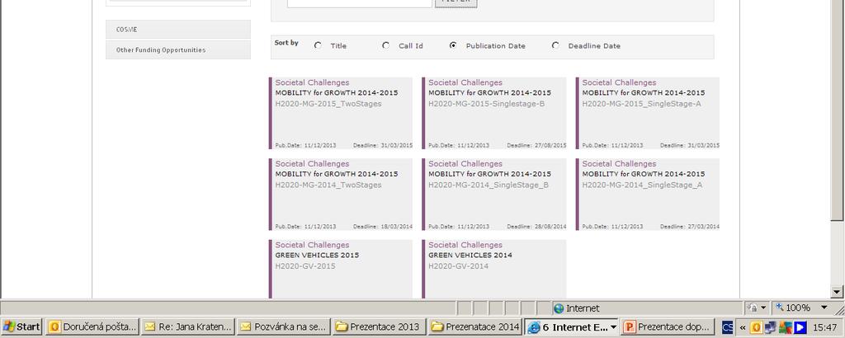This screenshot has width=845, height=338.
Task: Click the colorful tray icon beside network
Action: click(786, 326)
